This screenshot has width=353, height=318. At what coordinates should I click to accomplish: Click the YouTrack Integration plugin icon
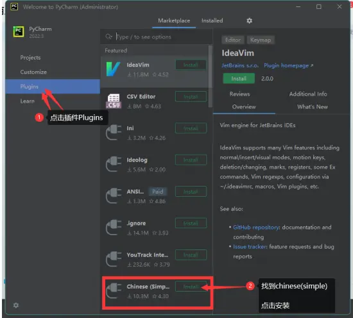(x=114, y=259)
